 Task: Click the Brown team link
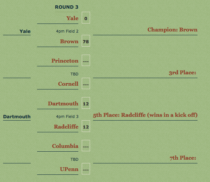click(69, 41)
